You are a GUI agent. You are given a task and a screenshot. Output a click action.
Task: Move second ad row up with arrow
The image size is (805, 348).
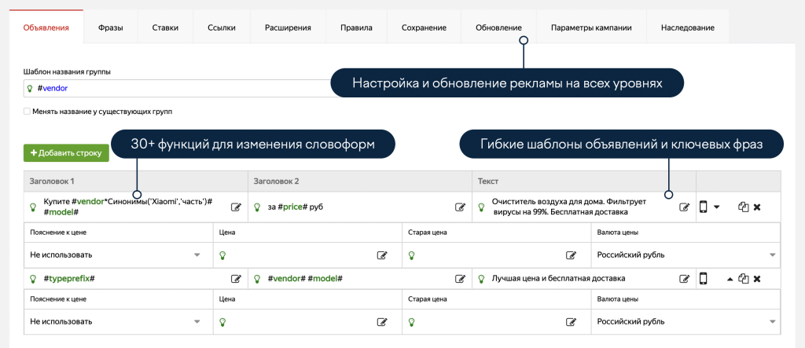tap(729, 279)
